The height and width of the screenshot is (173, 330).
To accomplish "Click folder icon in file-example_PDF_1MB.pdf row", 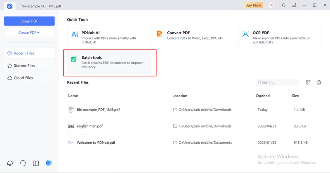I will pyautogui.click(x=175, y=110).
